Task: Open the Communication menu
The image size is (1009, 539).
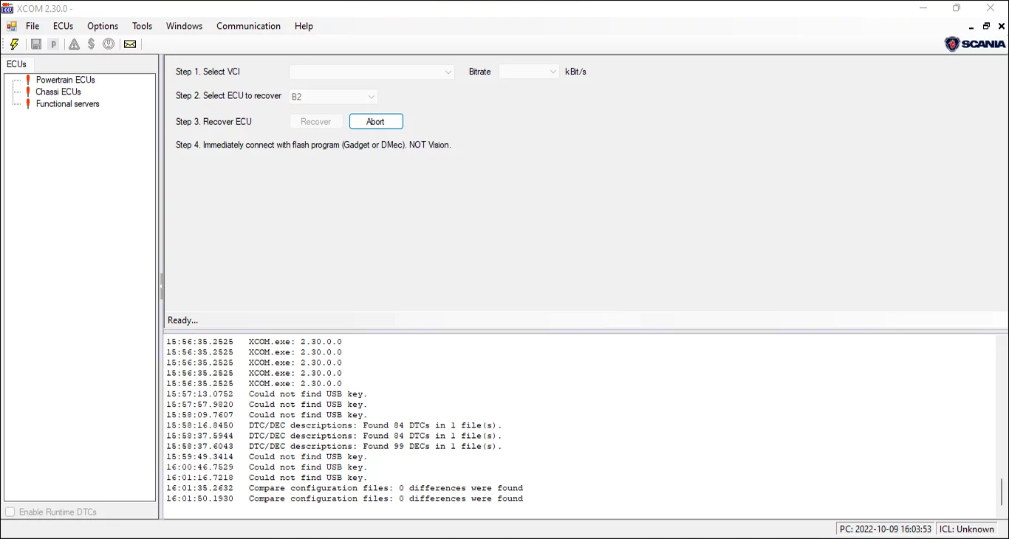Action: pos(248,26)
